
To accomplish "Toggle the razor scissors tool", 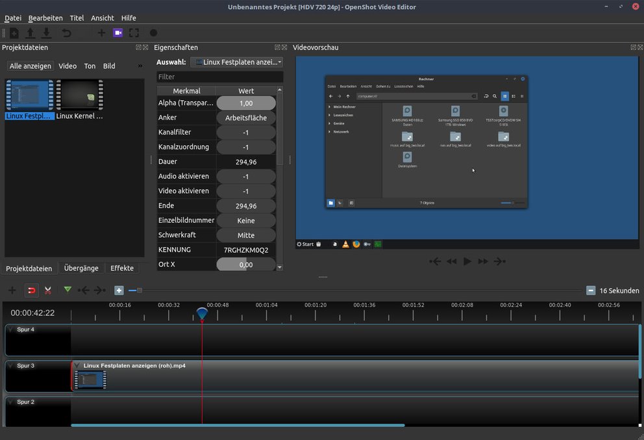I will tap(48, 291).
